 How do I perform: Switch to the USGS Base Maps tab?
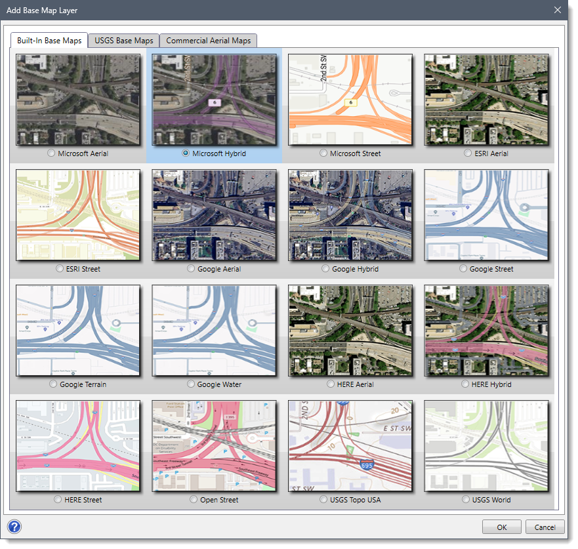tap(123, 40)
